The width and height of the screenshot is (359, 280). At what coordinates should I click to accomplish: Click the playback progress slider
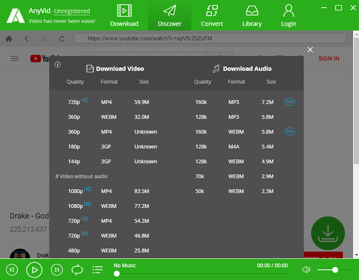[201, 274]
